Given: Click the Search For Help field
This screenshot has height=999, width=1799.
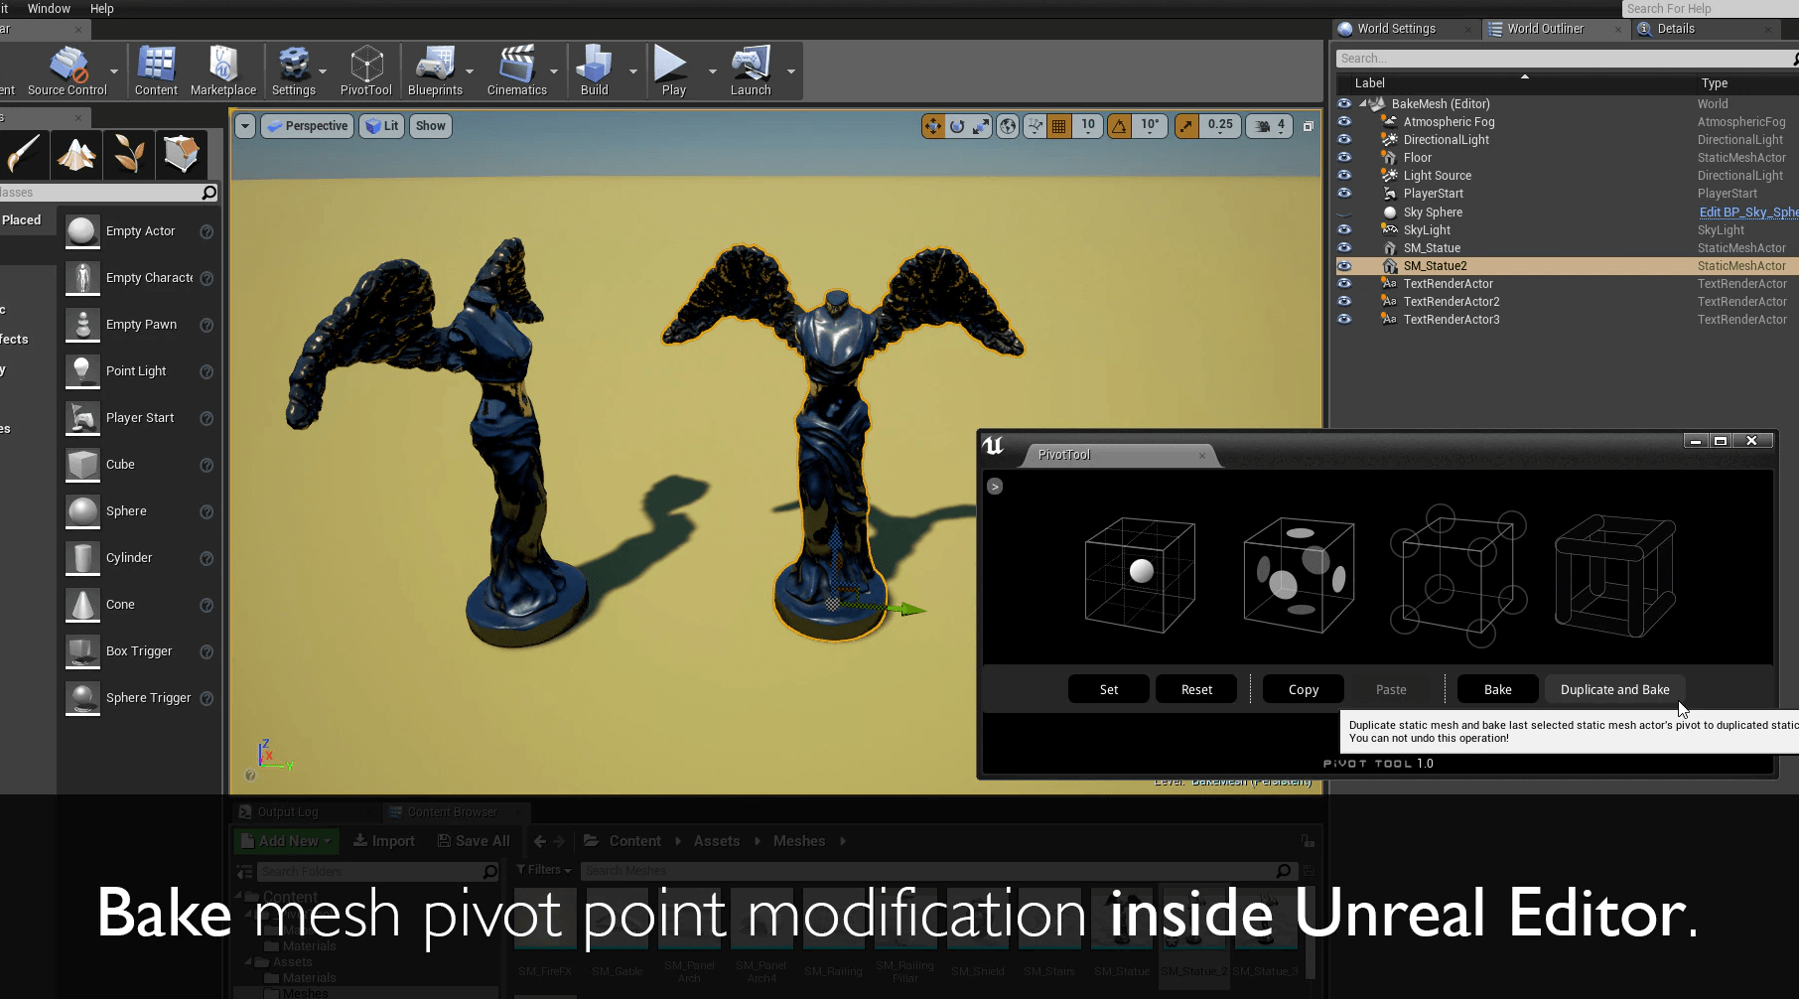Looking at the screenshot, I should click(1710, 9).
